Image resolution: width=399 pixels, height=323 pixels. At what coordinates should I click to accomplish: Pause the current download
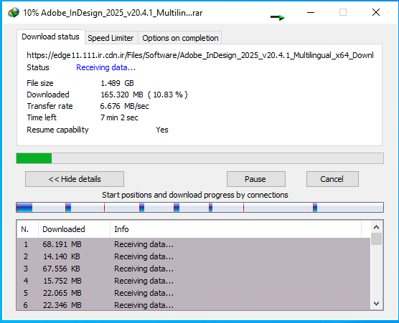[256, 179]
